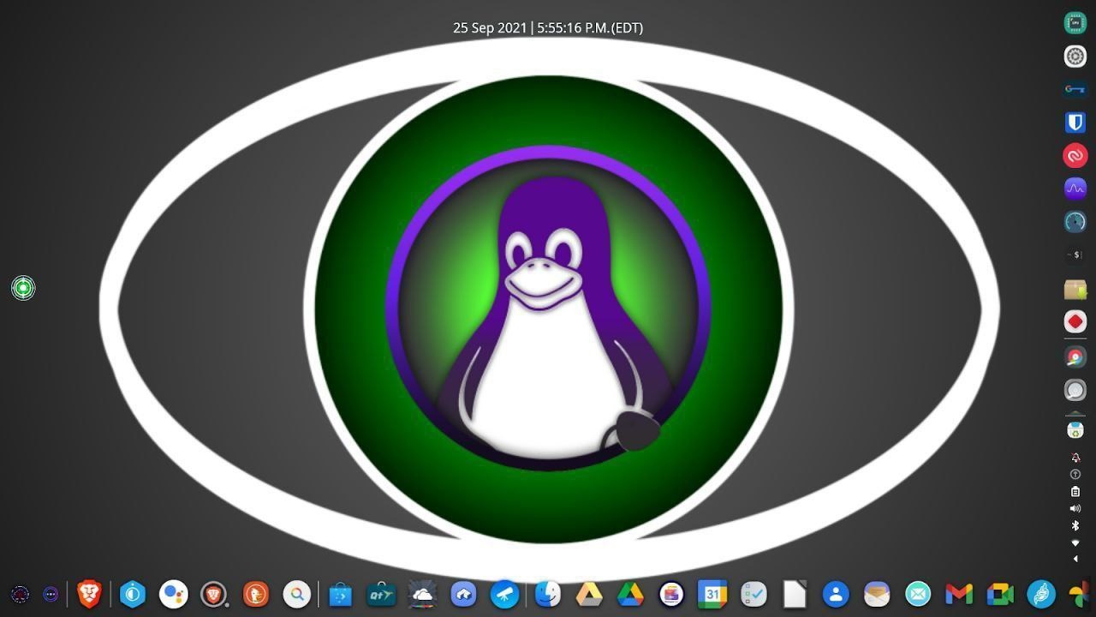This screenshot has width=1096, height=617.
Task: Click the volume speaker tray icon
Action: (1075, 508)
